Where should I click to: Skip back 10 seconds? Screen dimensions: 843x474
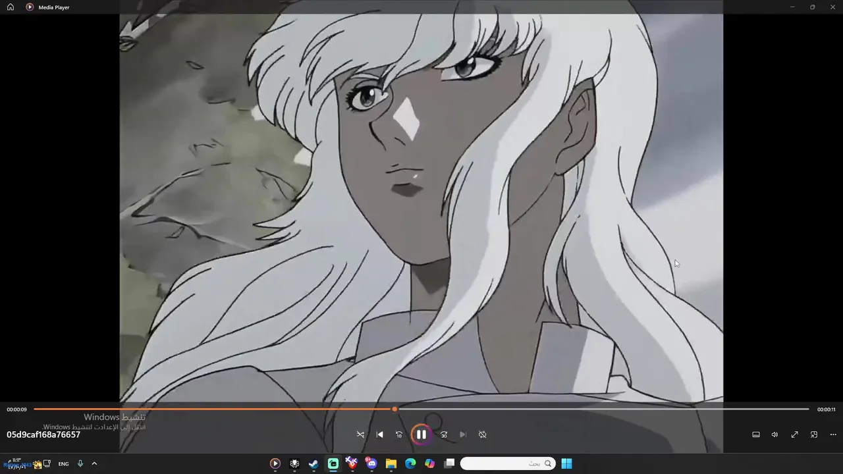pyautogui.click(x=398, y=434)
